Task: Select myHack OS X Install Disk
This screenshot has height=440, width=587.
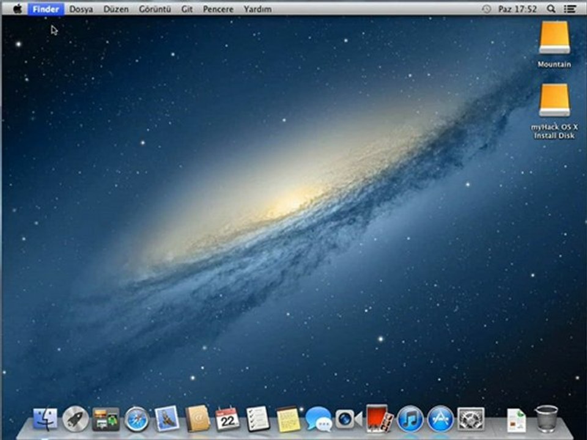Action: coord(555,111)
